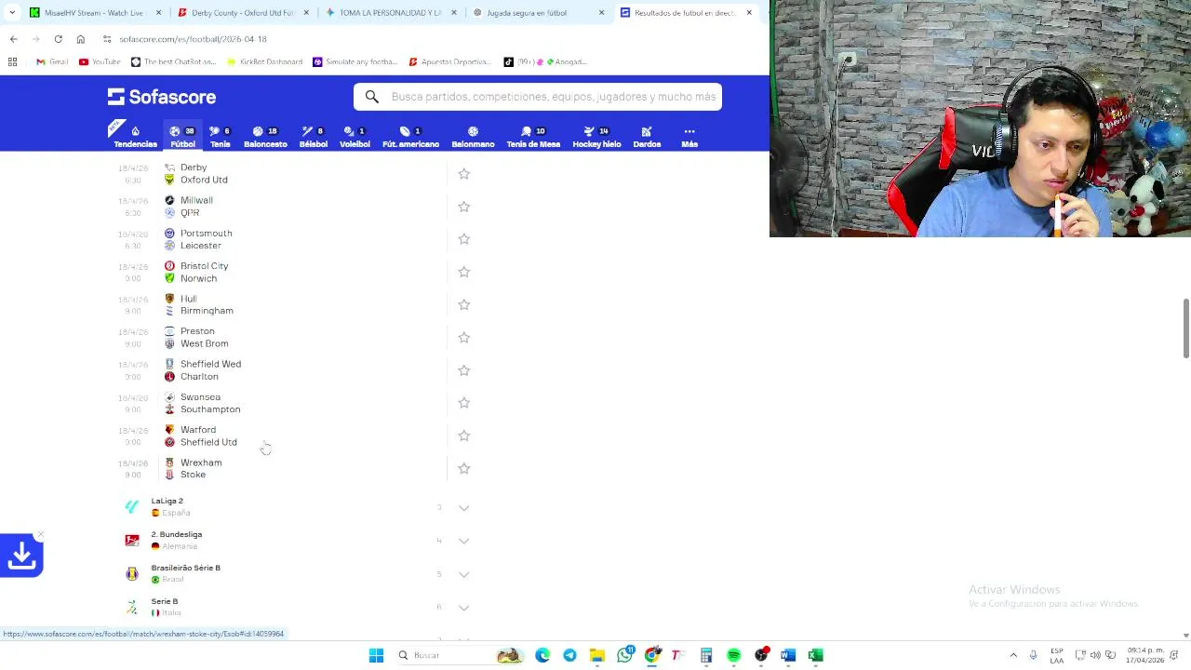Favorite the Watford vs Sheffield Utd match
This screenshot has width=1191, height=670.
[x=464, y=435]
